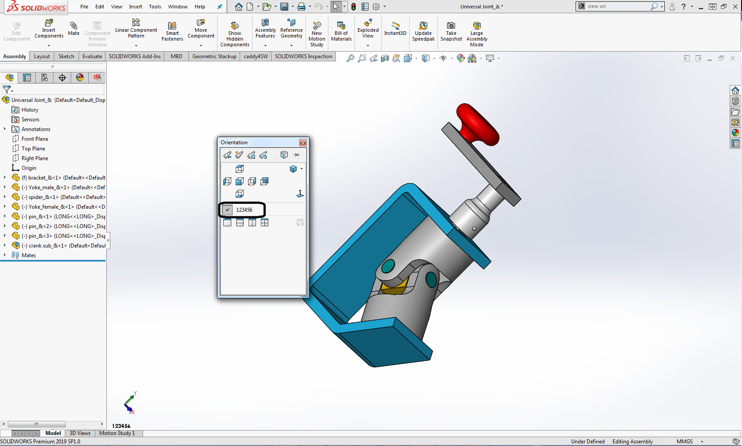Click New View icon in Orientation dialog

coord(227,155)
